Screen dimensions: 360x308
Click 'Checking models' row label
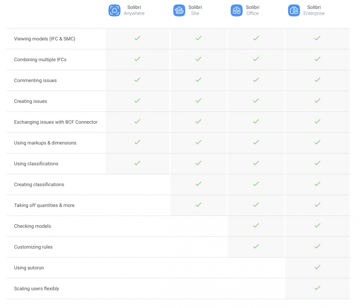[33, 226]
